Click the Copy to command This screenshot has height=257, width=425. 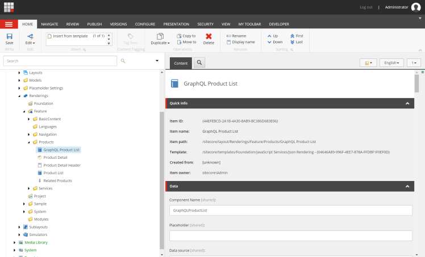click(186, 36)
